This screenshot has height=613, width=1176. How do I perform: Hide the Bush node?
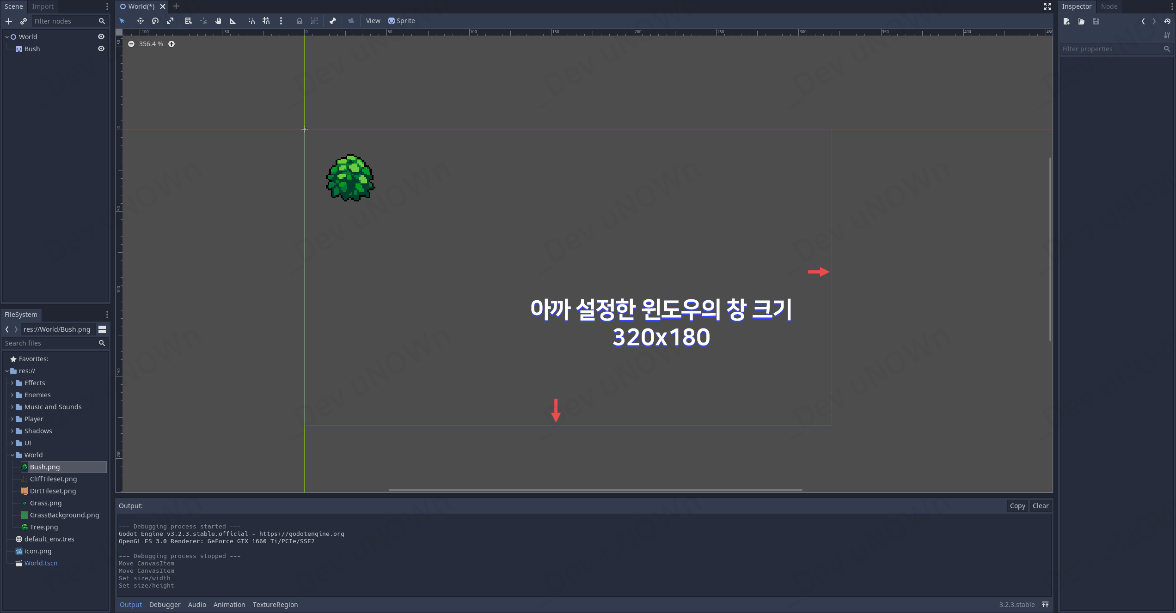point(101,49)
